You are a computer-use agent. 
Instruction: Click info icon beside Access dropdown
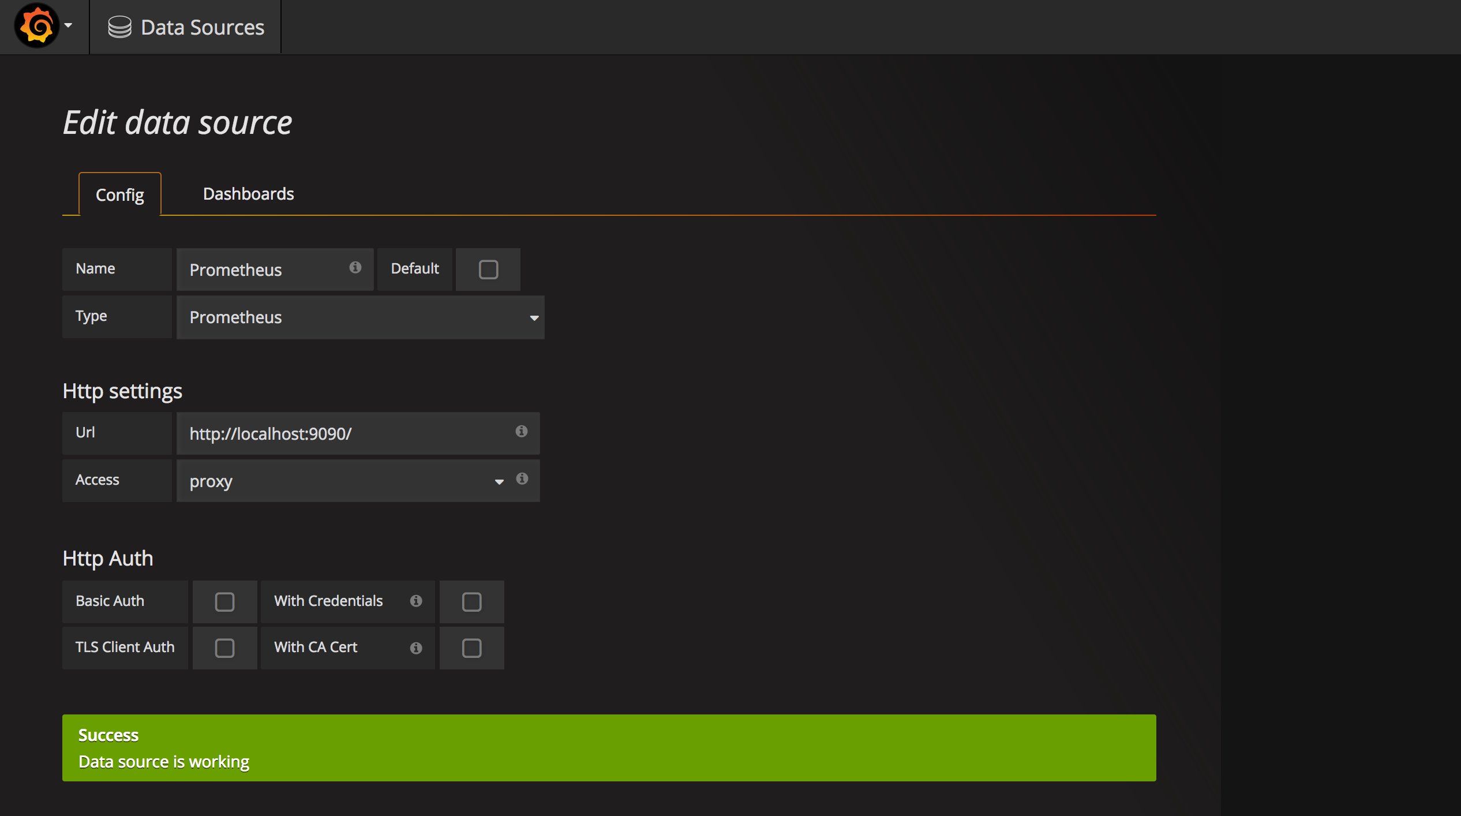pos(522,478)
